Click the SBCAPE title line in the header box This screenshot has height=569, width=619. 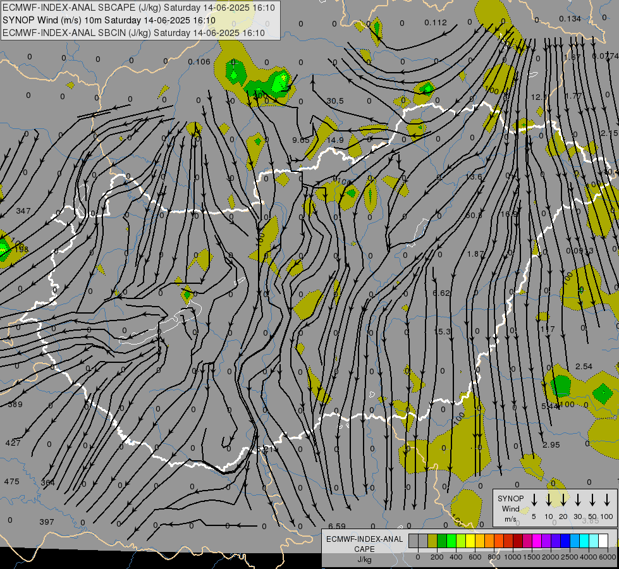[138, 8]
